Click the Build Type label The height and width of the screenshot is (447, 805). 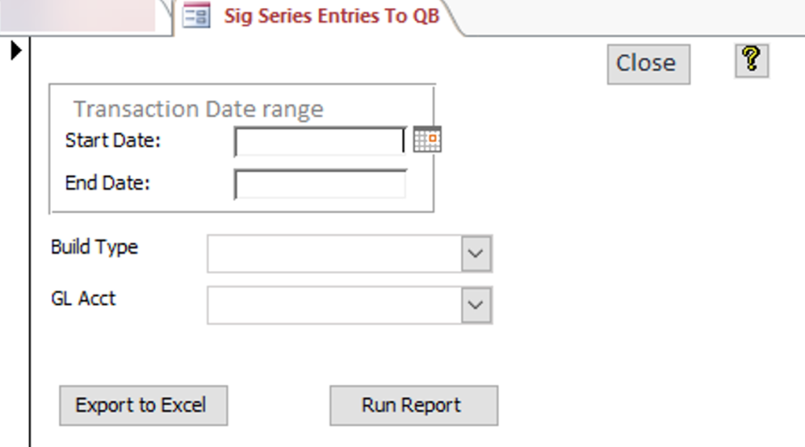point(94,247)
